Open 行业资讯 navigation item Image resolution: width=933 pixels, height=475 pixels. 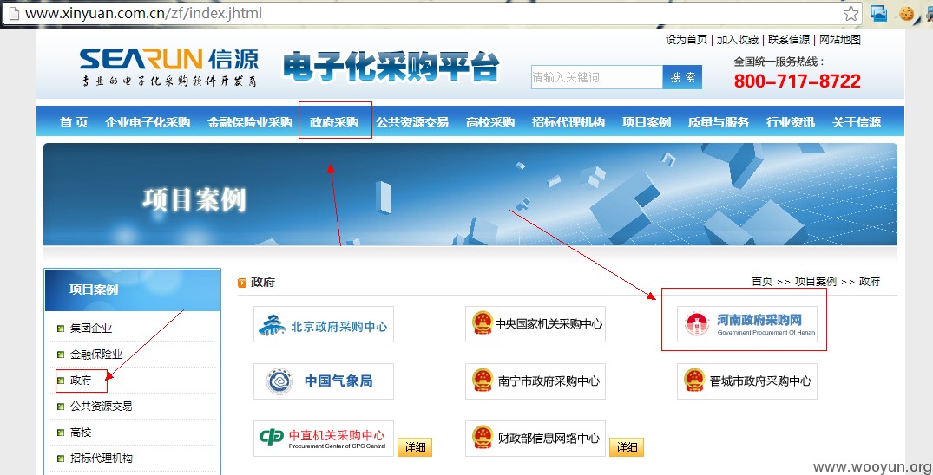(x=790, y=122)
